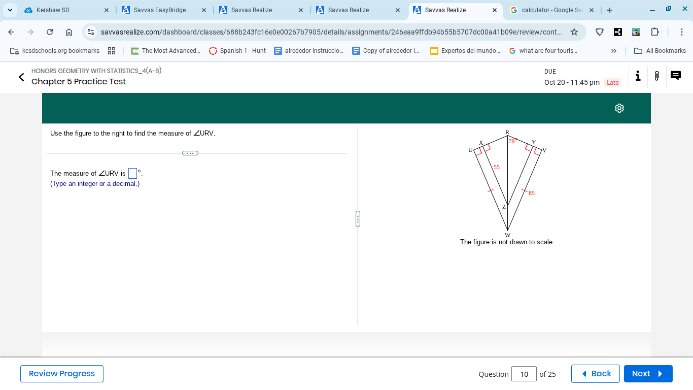Viewport: 693px width, 390px height.
Task: Bookmark this page using the star icon
Action: point(574,31)
